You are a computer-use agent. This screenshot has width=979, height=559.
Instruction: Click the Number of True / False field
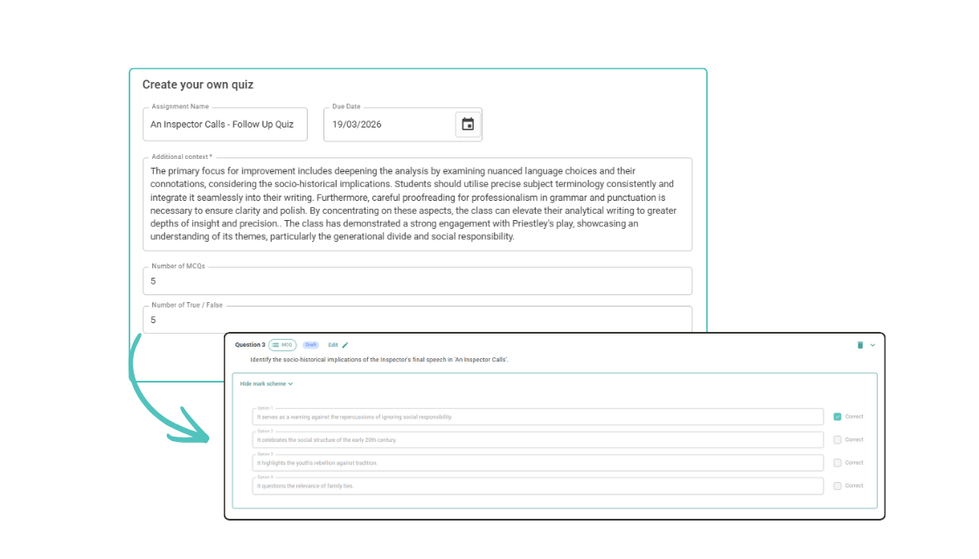417,320
